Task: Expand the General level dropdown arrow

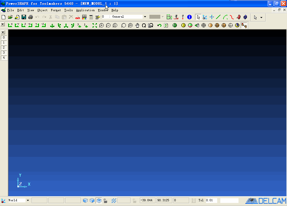Action: 145,17
